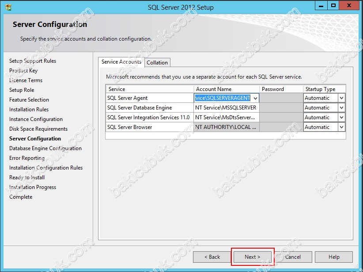Click Instance Configuration step in sidebar
Viewport: 363px width, 272px height.
(36, 119)
